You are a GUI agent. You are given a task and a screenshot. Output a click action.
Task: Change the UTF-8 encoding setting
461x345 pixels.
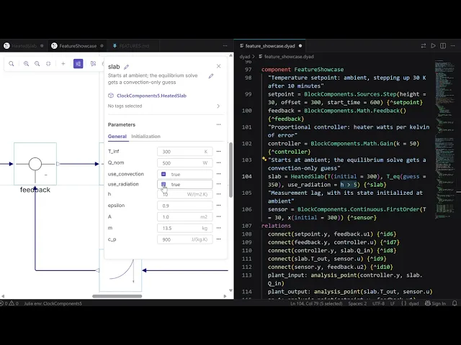378,303
